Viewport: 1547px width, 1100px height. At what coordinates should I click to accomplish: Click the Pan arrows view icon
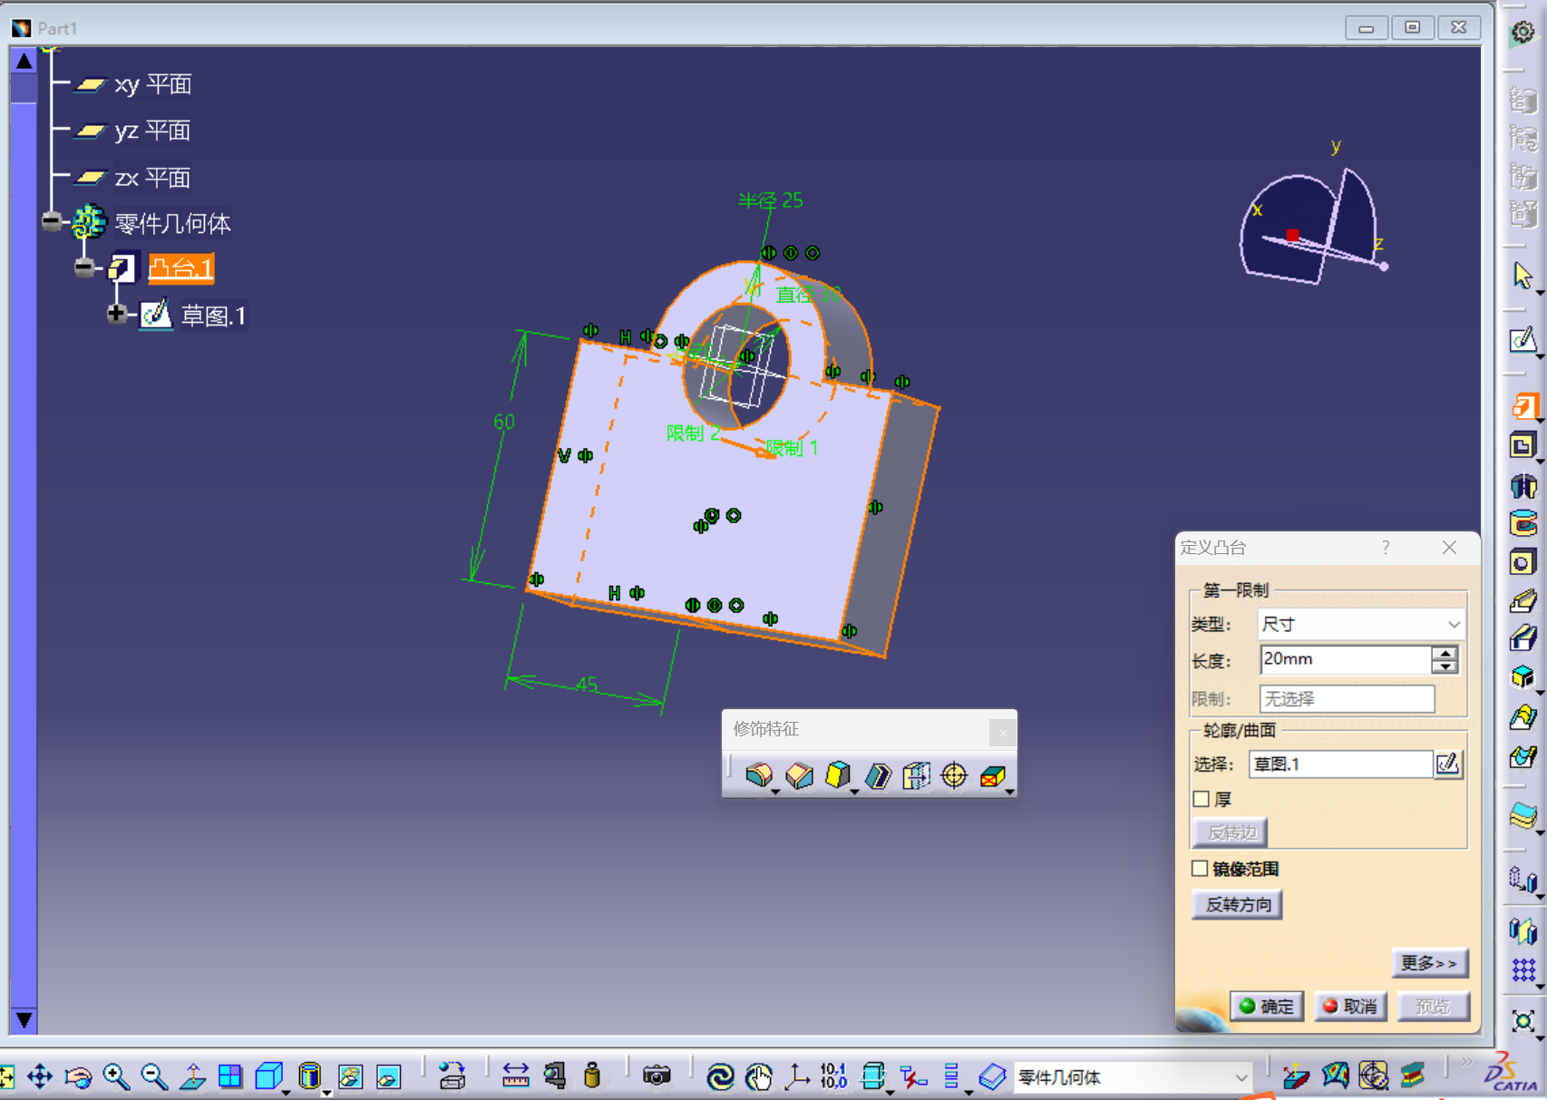pos(40,1076)
